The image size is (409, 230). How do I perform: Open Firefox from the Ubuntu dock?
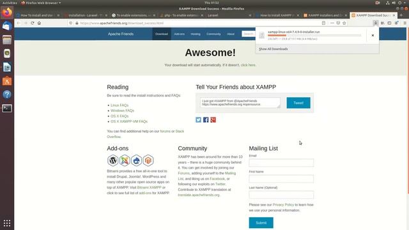7,12
